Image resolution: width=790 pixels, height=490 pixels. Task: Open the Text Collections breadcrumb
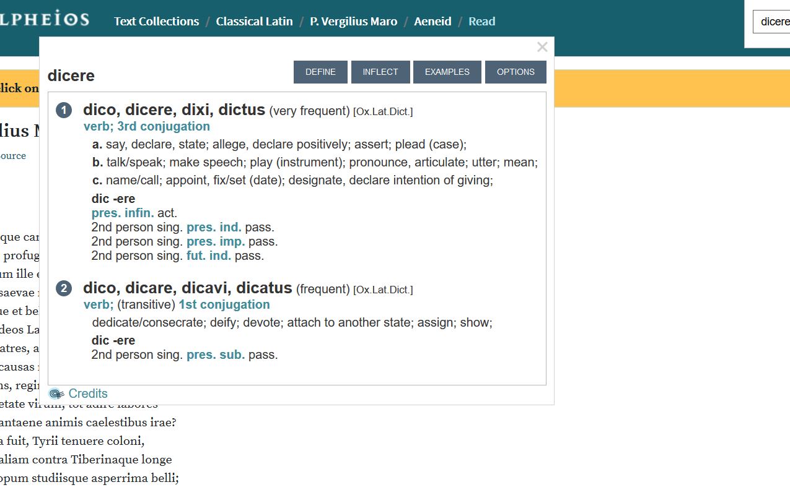156,21
